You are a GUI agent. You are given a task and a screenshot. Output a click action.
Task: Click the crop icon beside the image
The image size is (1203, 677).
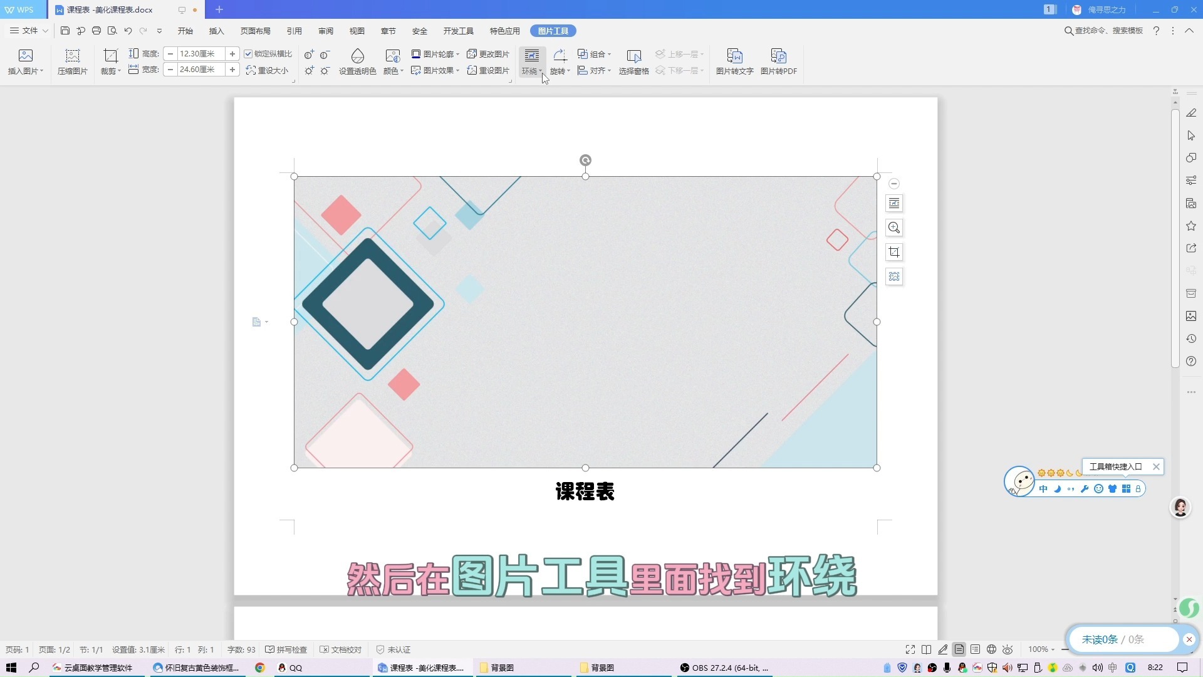pyautogui.click(x=894, y=252)
